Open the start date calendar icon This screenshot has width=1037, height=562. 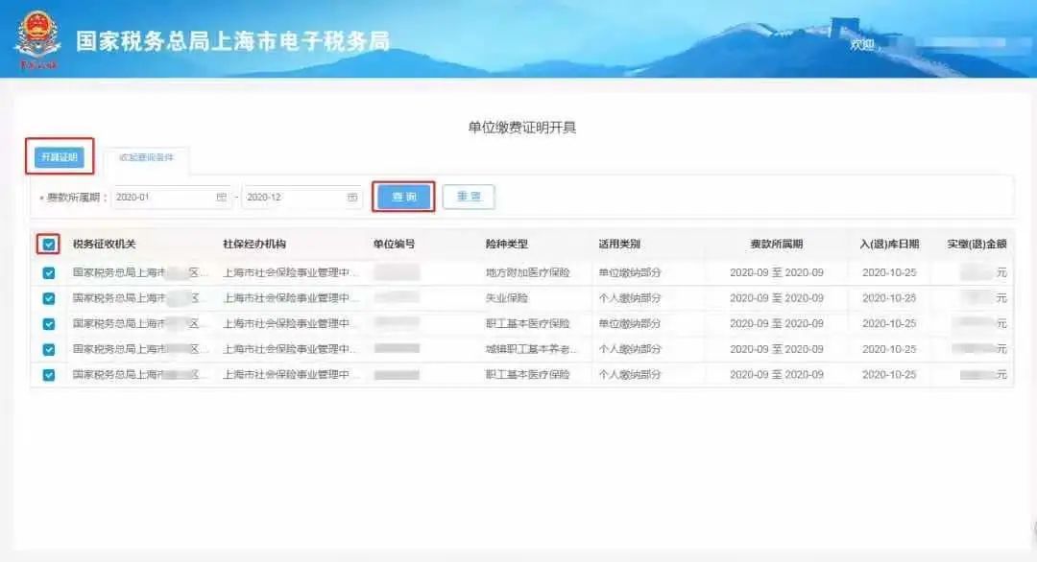click(223, 197)
